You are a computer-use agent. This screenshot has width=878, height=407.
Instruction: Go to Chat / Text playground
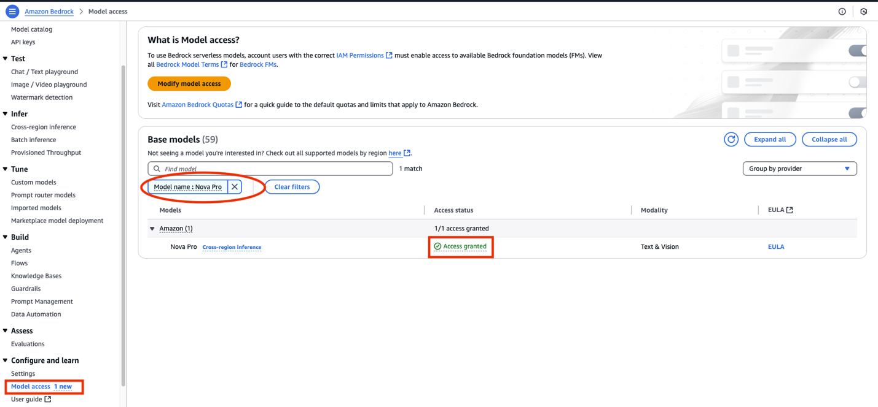pos(44,72)
